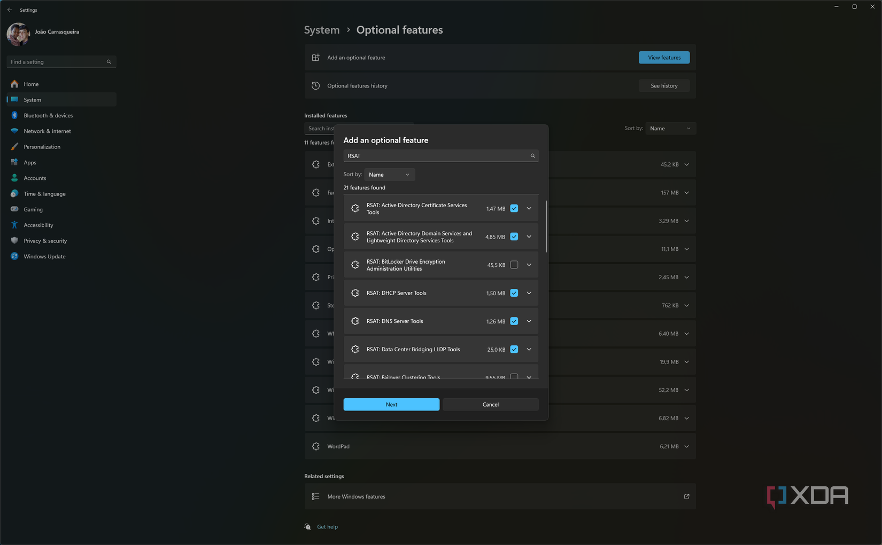Click the search magnifier in the RSAT field

coord(532,156)
